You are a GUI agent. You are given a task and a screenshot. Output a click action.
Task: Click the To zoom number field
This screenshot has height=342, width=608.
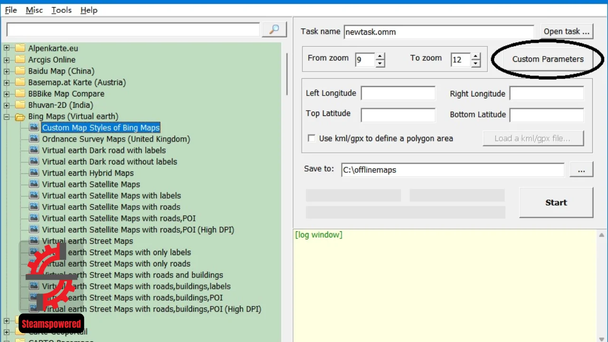coord(461,59)
